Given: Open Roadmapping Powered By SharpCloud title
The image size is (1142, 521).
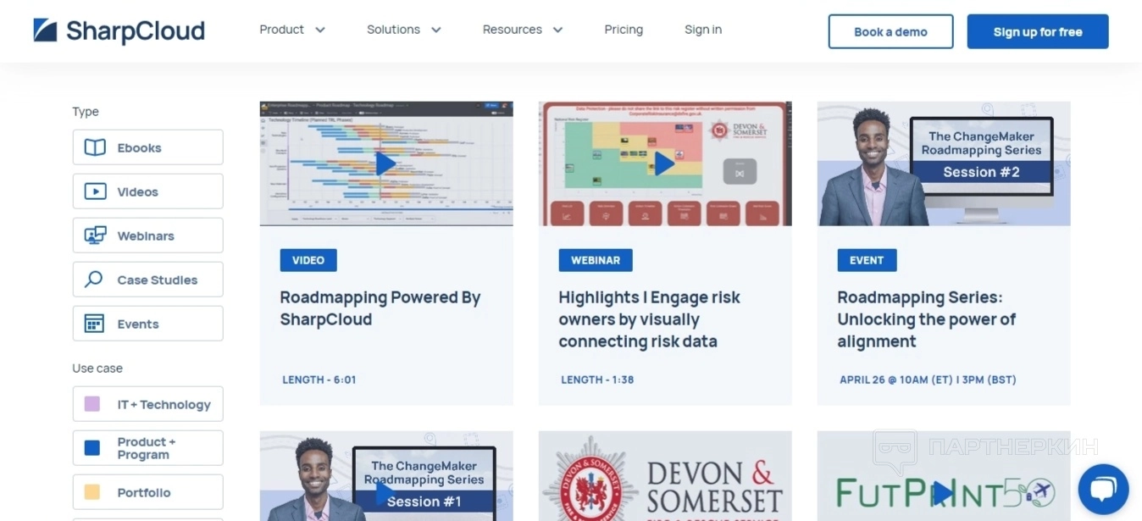Looking at the screenshot, I should 380,308.
